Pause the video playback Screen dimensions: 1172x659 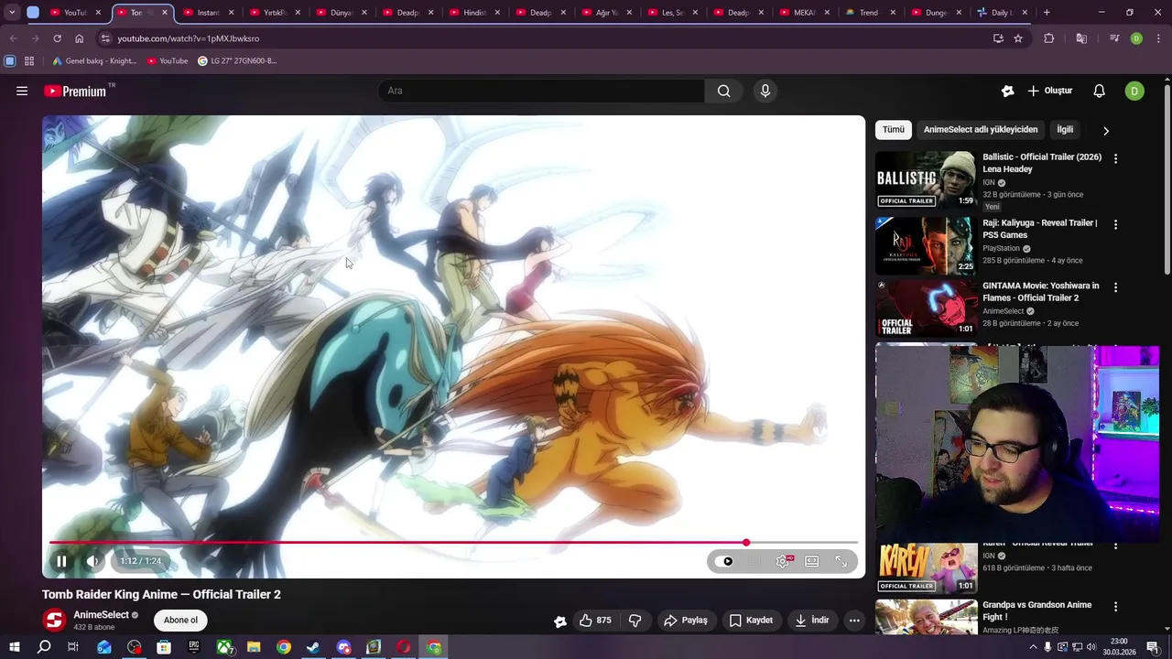(x=61, y=561)
